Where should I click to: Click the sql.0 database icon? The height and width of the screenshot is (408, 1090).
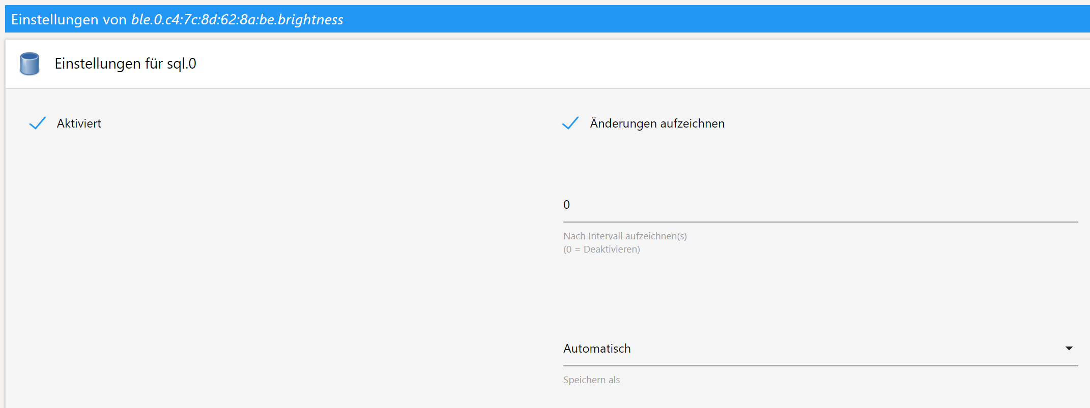click(x=30, y=64)
